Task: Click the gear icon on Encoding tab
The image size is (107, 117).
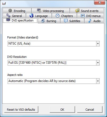Action: 10,11
